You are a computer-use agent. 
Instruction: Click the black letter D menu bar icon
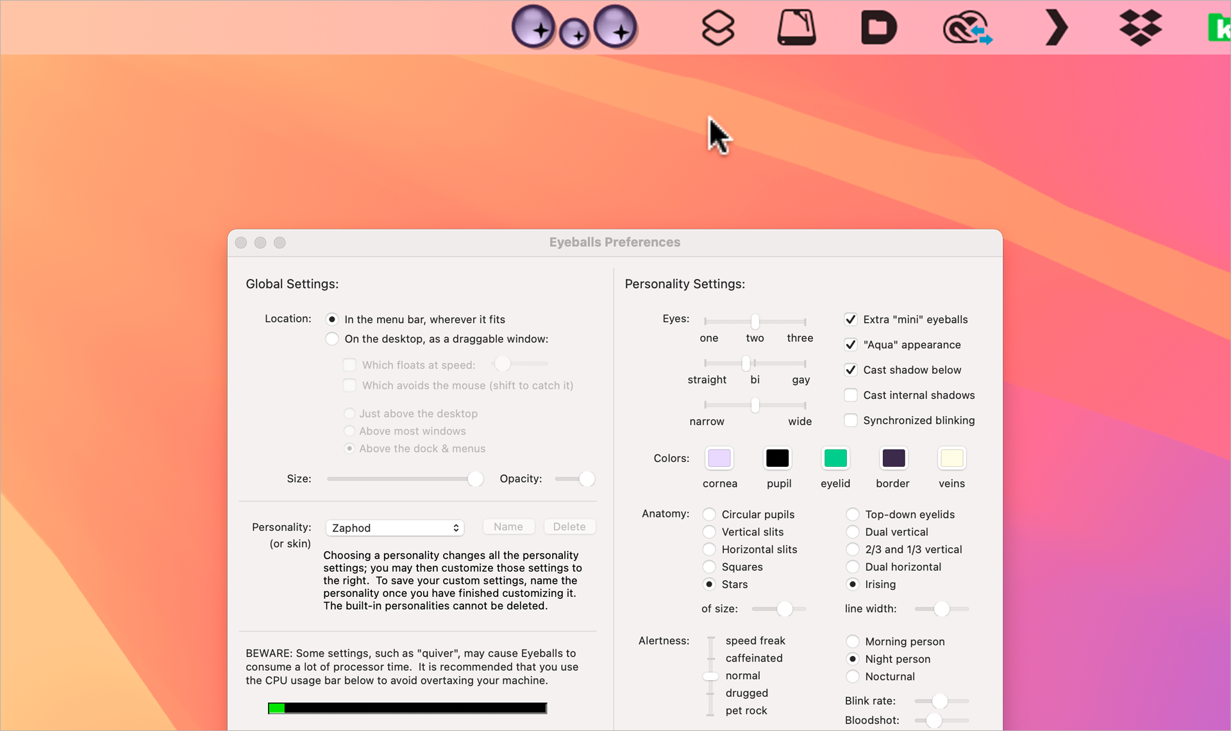point(879,27)
